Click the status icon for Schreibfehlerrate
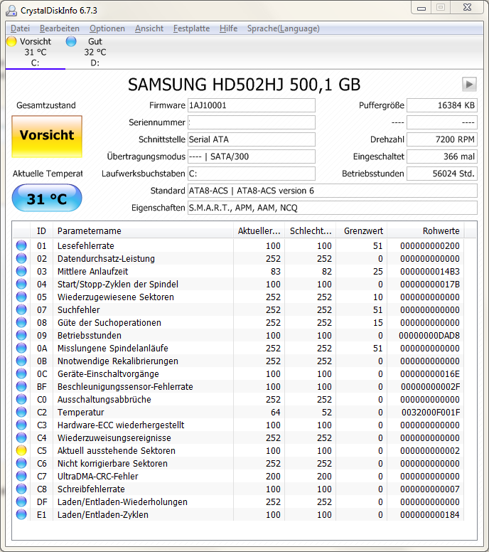The width and height of the screenshot is (489, 552). 21,489
